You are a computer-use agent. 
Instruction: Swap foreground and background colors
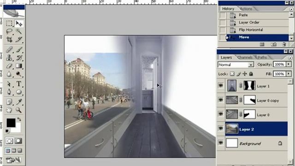(x=19, y=119)
